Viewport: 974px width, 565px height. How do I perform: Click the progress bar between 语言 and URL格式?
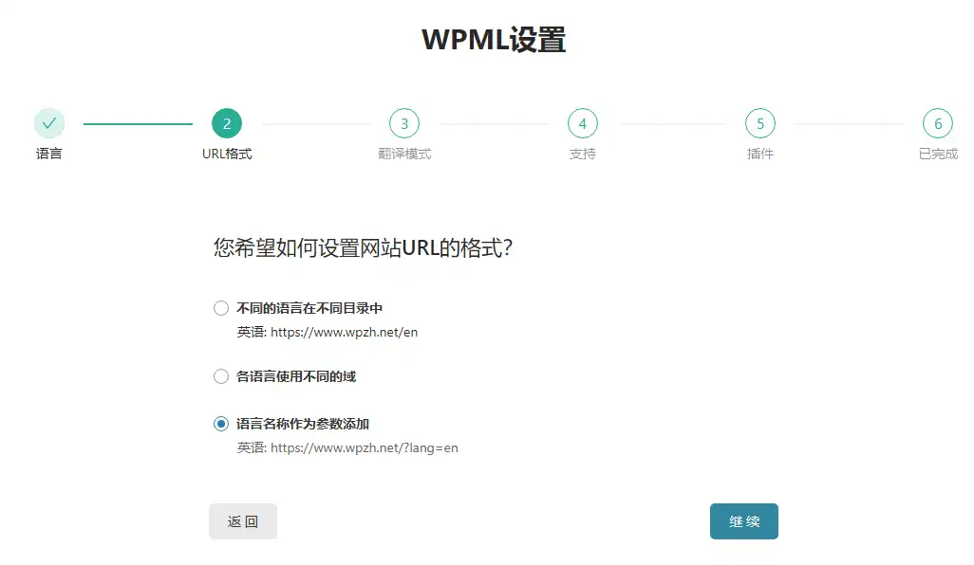click(138, 122)
